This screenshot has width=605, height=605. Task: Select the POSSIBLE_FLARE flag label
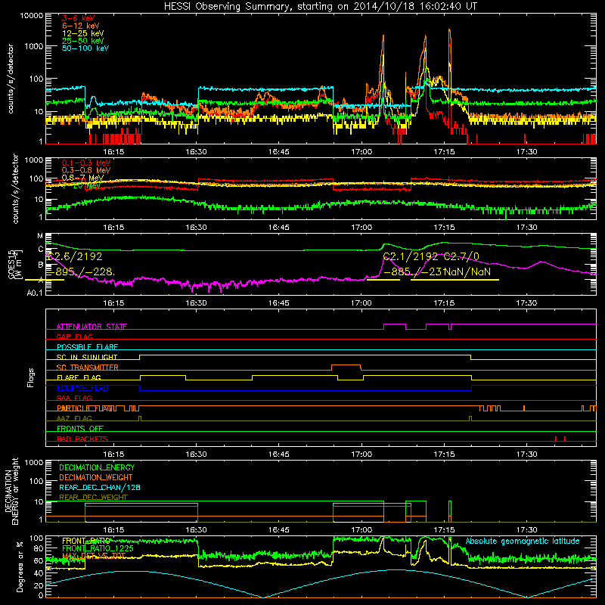point(87,347)
